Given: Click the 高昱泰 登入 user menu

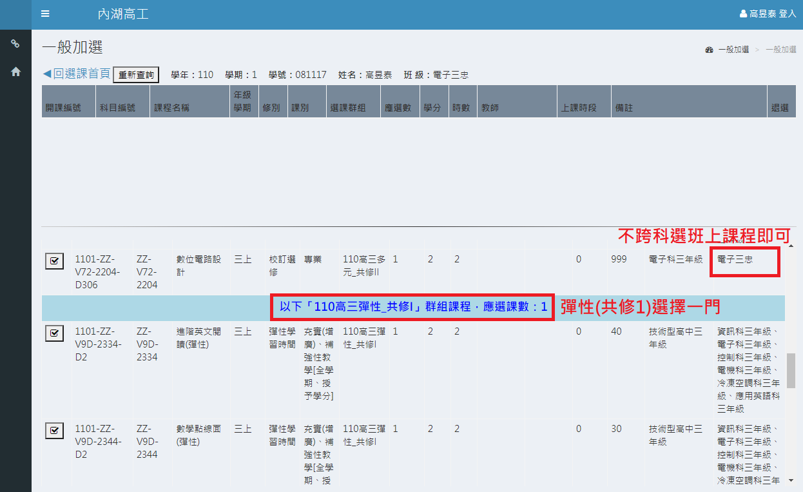Looking at the screenshot, I should coord(772,14).
